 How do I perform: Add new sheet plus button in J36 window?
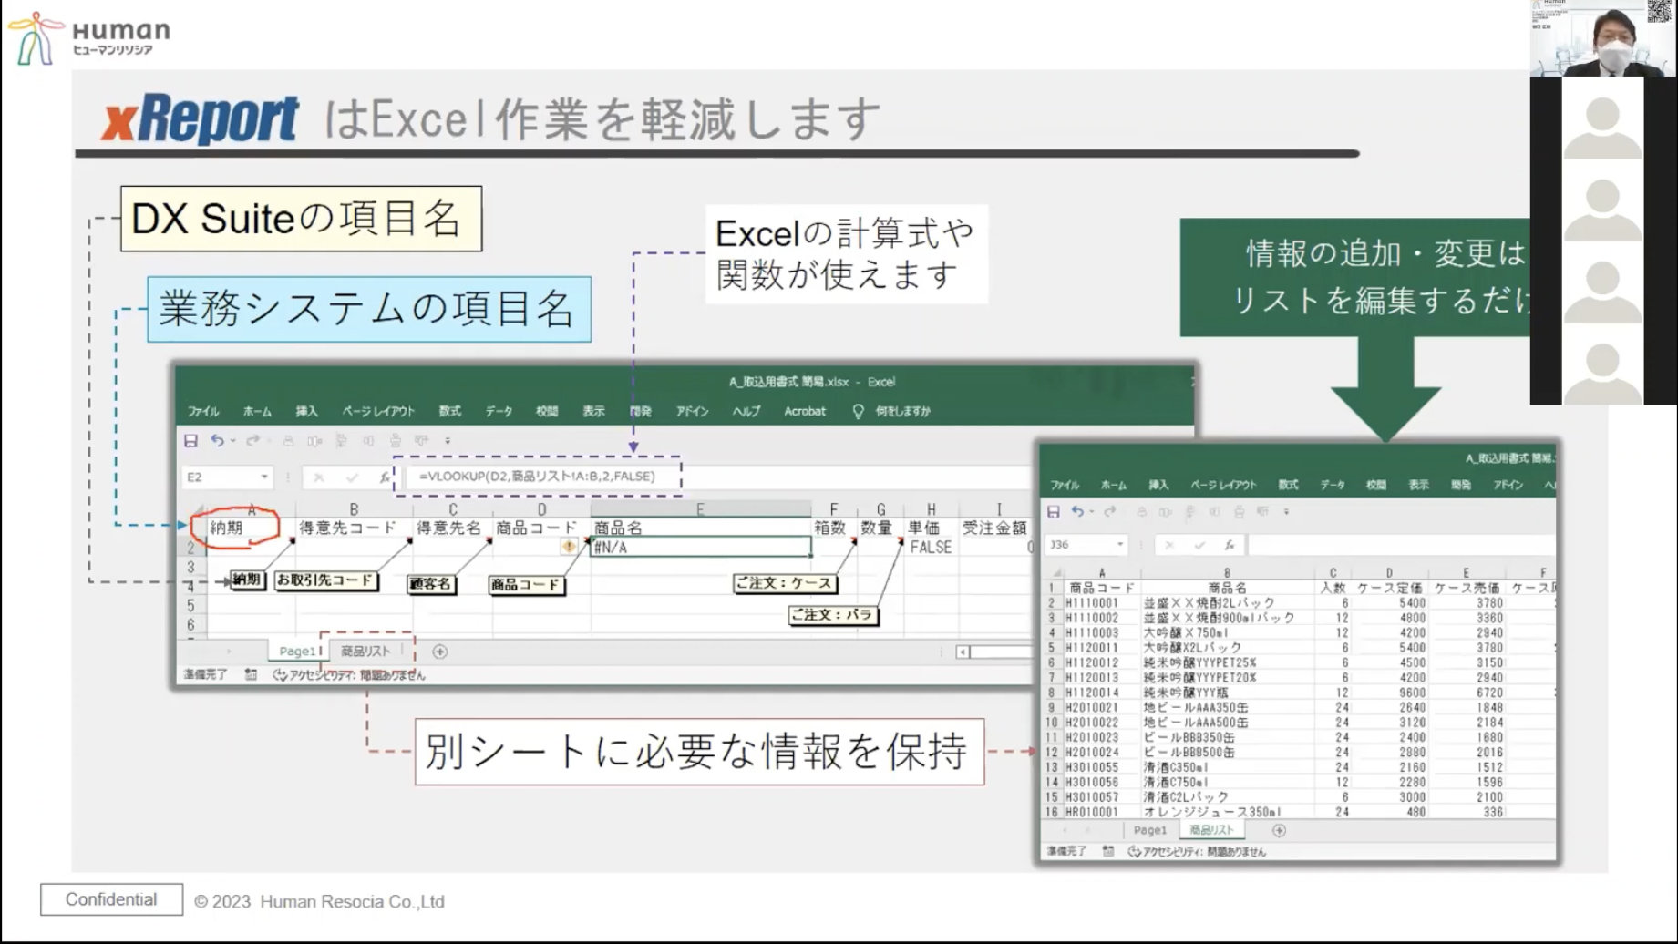point(1279,830)
